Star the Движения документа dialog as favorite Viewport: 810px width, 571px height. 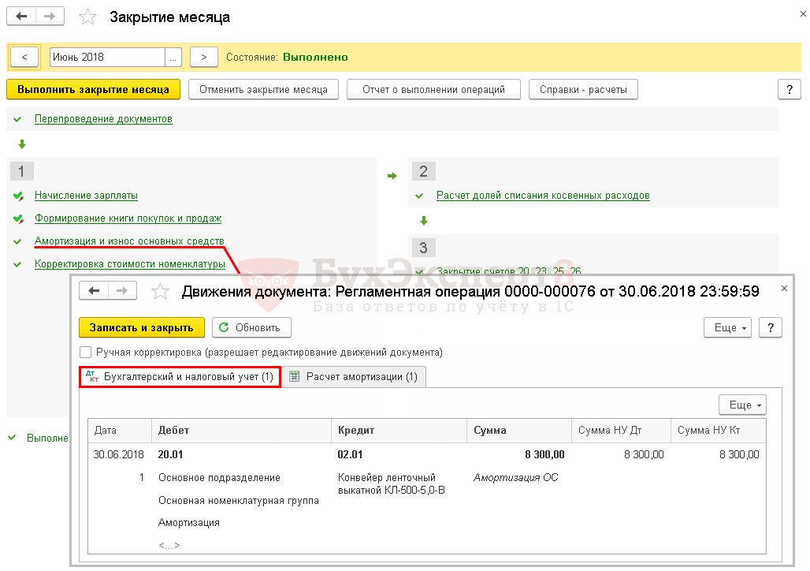point(160,292)
